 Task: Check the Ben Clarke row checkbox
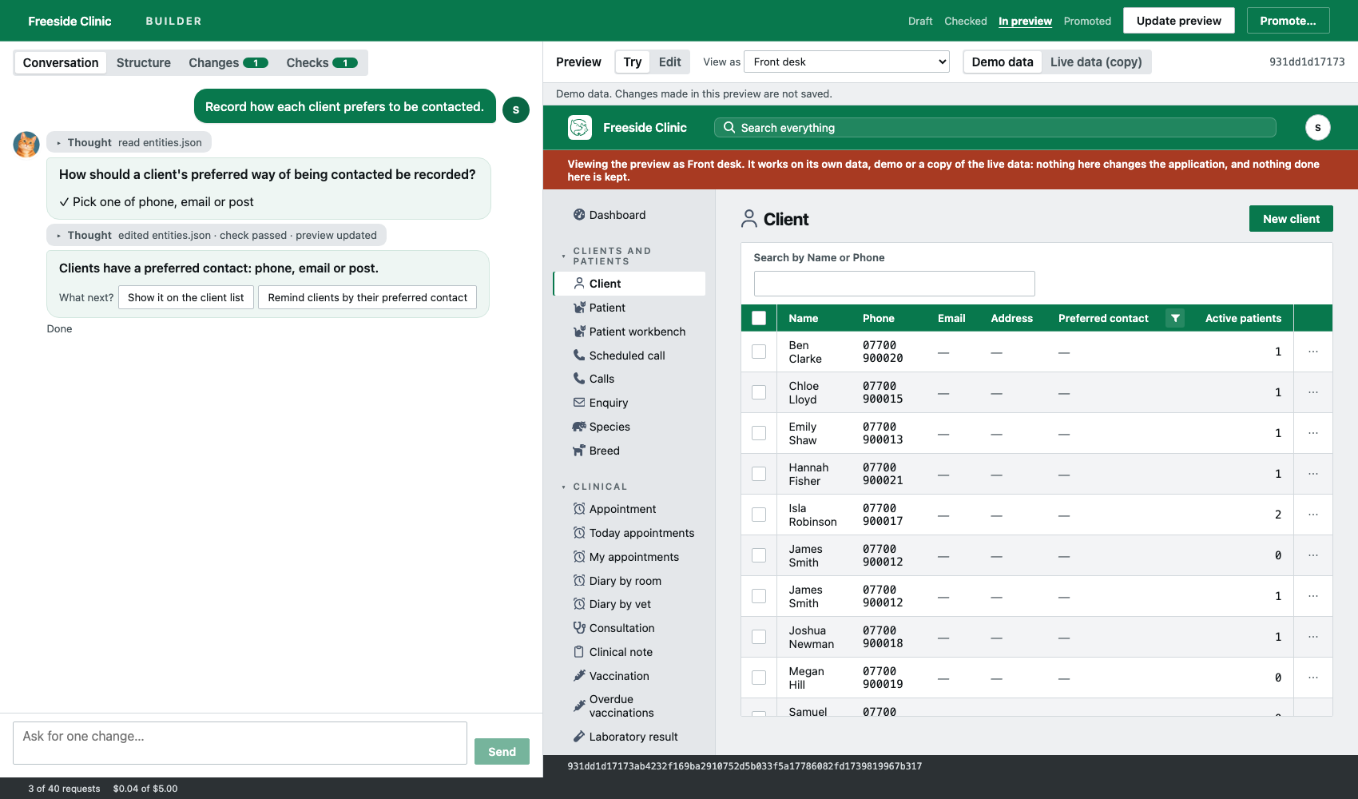coord(759,352)
